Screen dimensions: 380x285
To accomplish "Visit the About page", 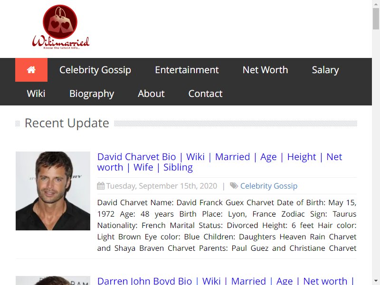I will pos(151,94).
